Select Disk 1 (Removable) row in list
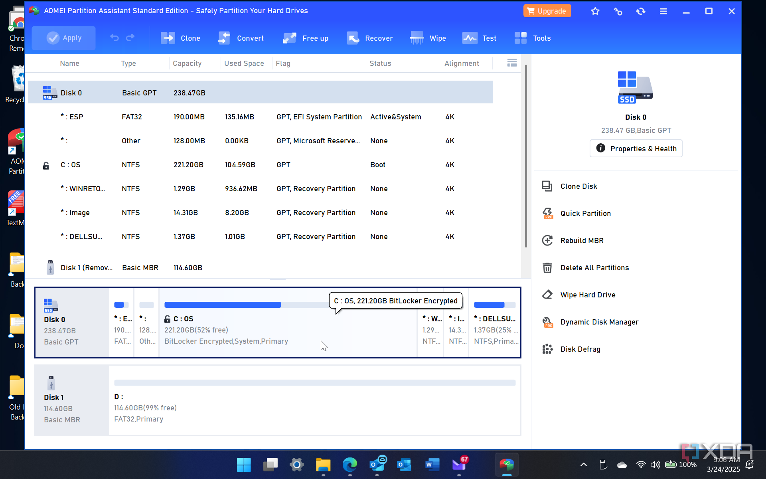766x479 pixels. pyautogui.click(x=261, y=268)
